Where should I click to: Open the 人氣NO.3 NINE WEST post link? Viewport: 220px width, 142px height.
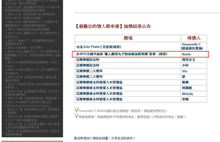pos(30,16)
